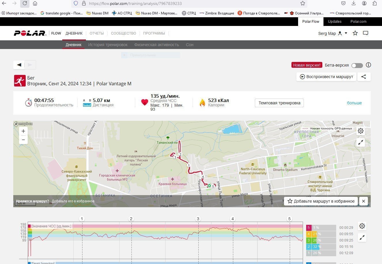Click lap marker 5 above the graph
The height and width of the screenshot is (264, 382).
point(289,219)
